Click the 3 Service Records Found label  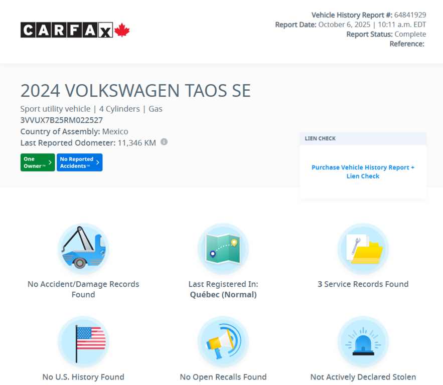click(x=363, y=284)
